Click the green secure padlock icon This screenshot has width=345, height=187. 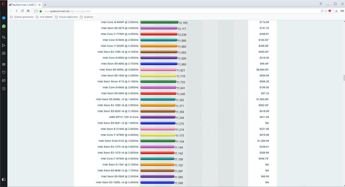click(41, 11)
